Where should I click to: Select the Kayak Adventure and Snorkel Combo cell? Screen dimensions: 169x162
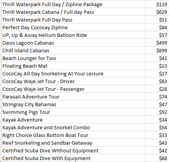point(73,127)
